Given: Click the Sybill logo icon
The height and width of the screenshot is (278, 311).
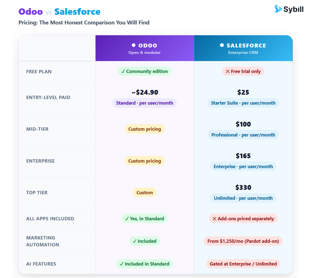Looking at the screenshot, I should tap(278, 9).
